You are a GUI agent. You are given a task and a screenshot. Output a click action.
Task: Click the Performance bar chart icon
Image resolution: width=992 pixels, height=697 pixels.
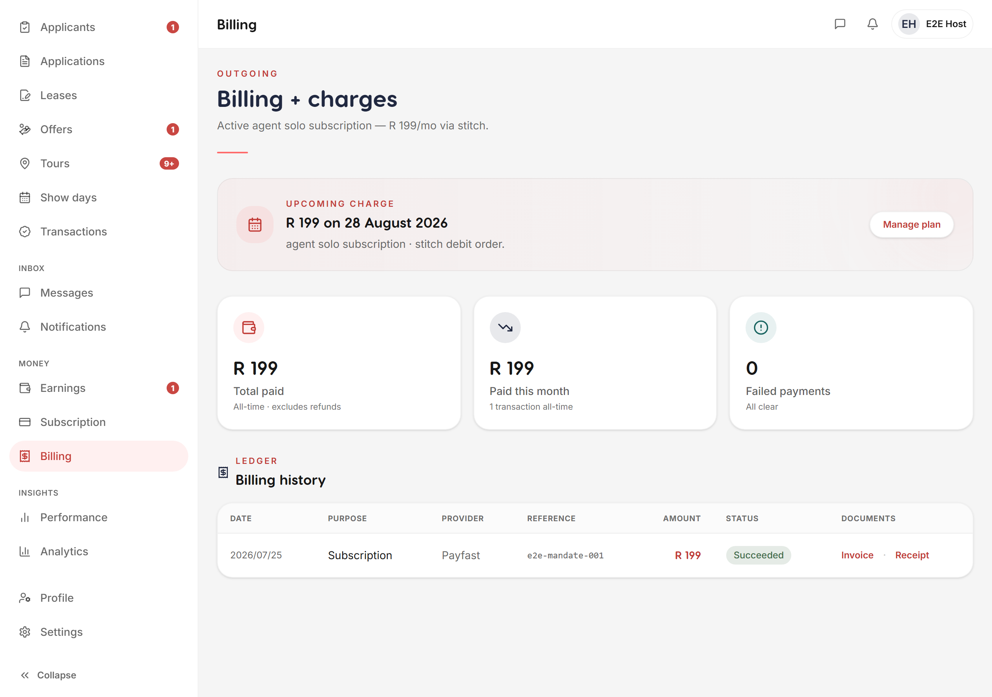pyautogui.click(x=25, y=517)
